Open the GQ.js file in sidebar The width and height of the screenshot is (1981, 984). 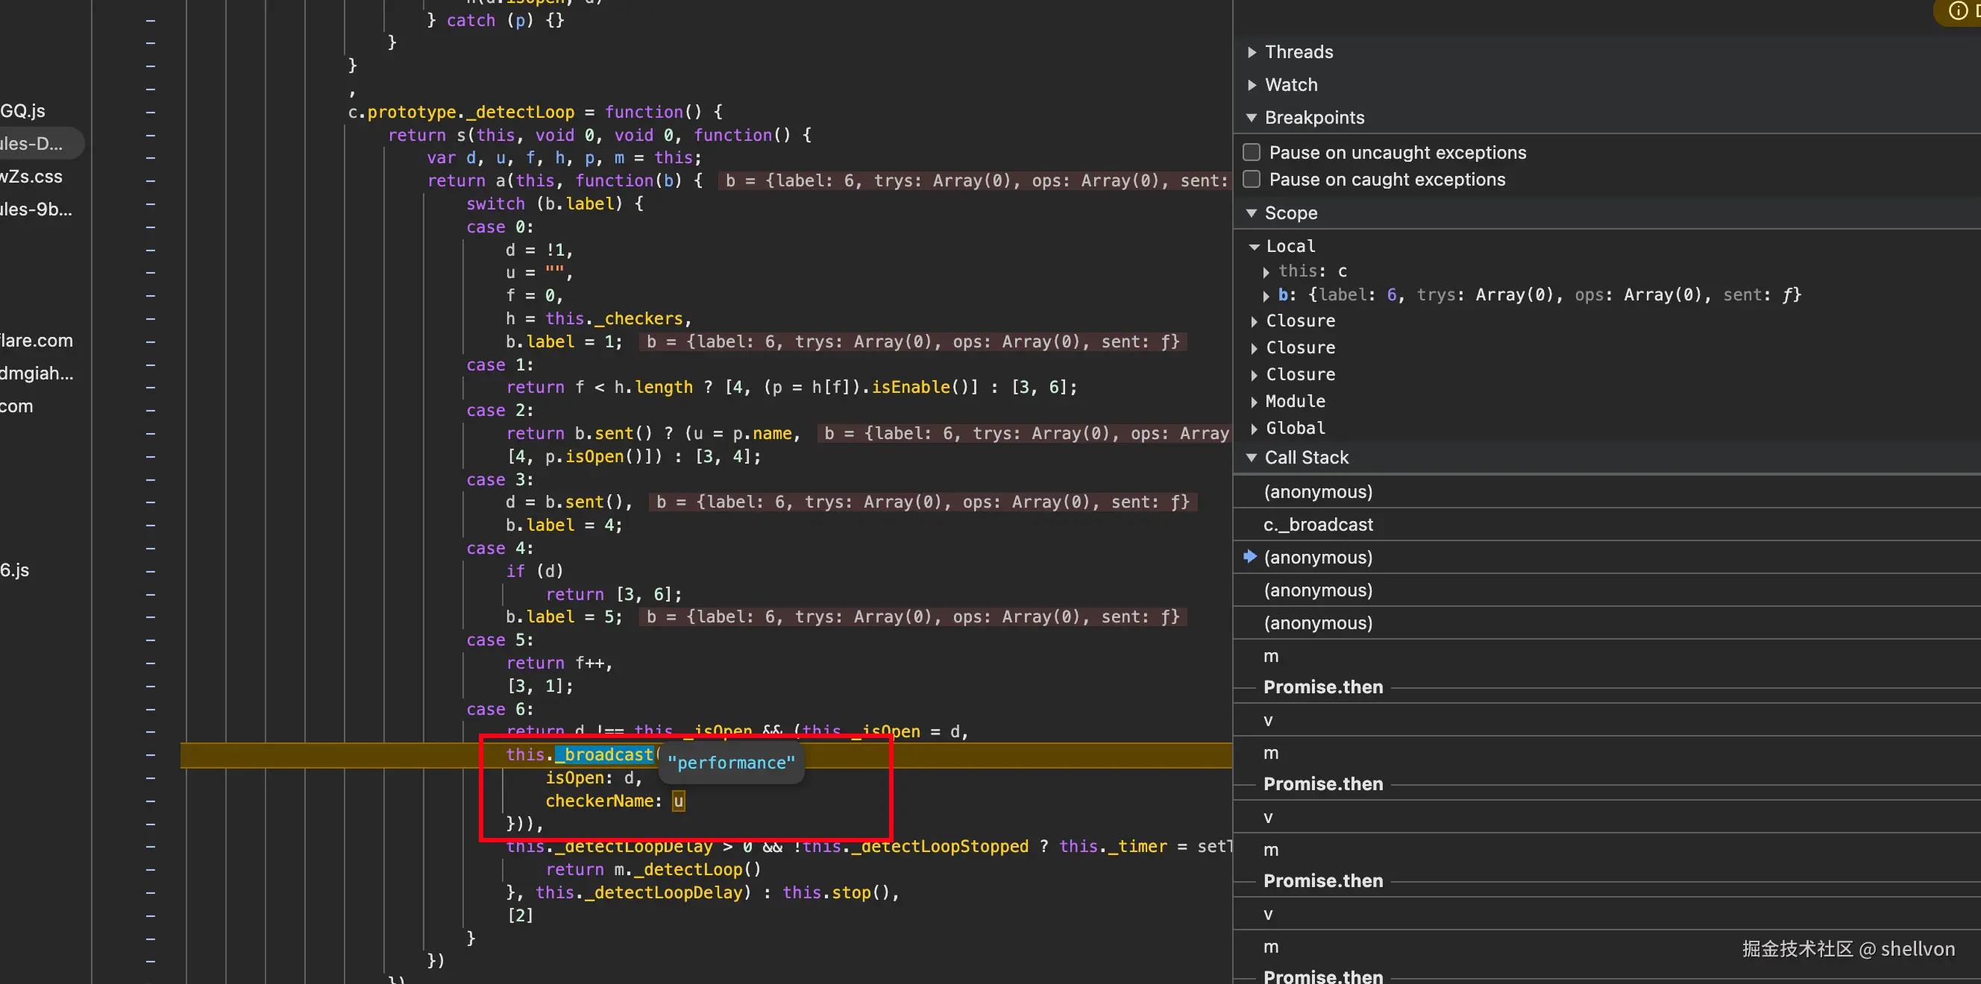[23, 112]
